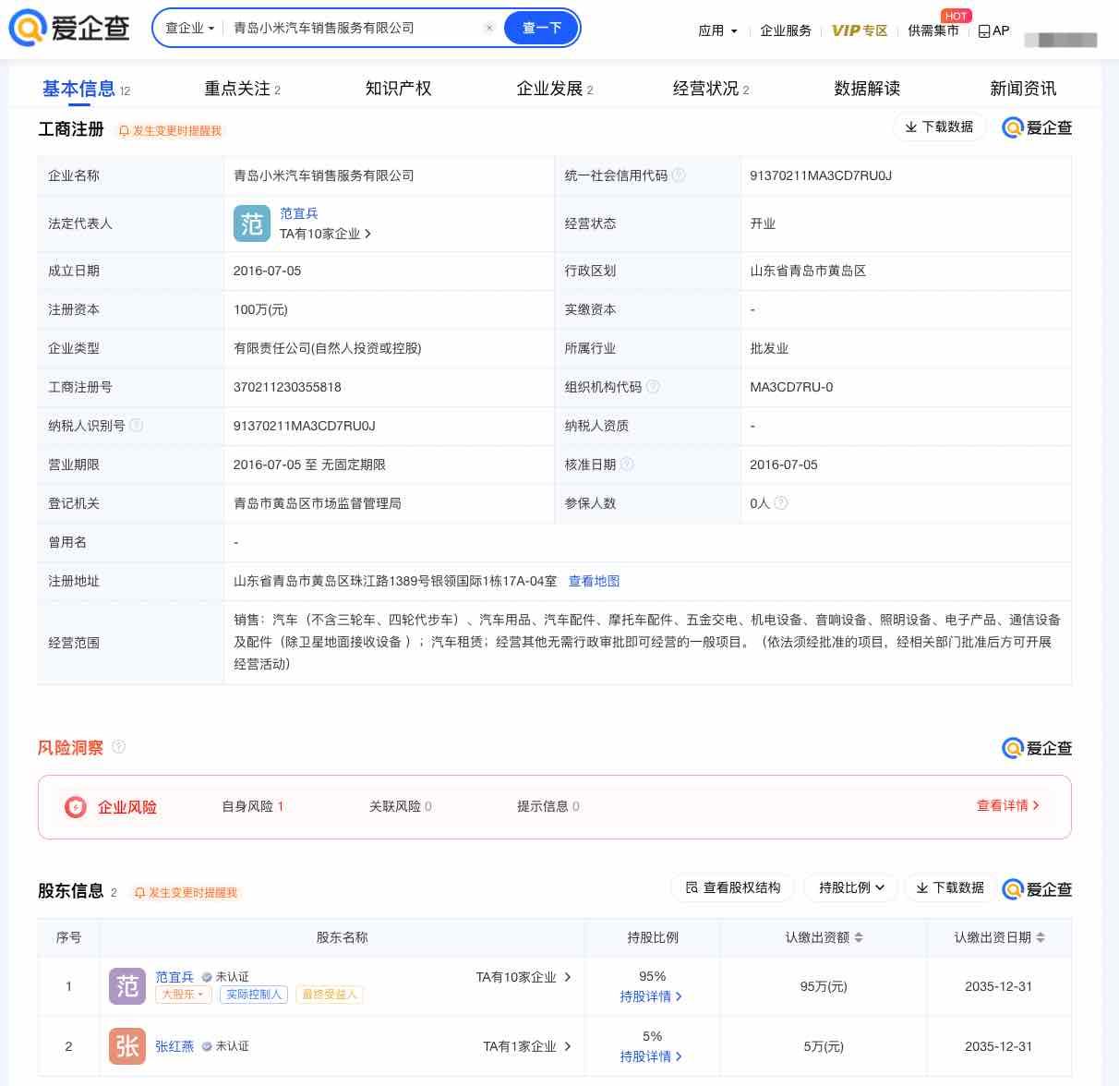Click the bell icon beside 工商注册
Screen dimensions: 1119x1086
click(124, 131)
